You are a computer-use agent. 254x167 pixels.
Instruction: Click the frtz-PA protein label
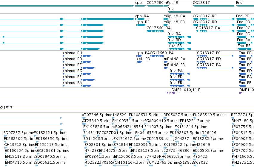(x=176, y=71)
